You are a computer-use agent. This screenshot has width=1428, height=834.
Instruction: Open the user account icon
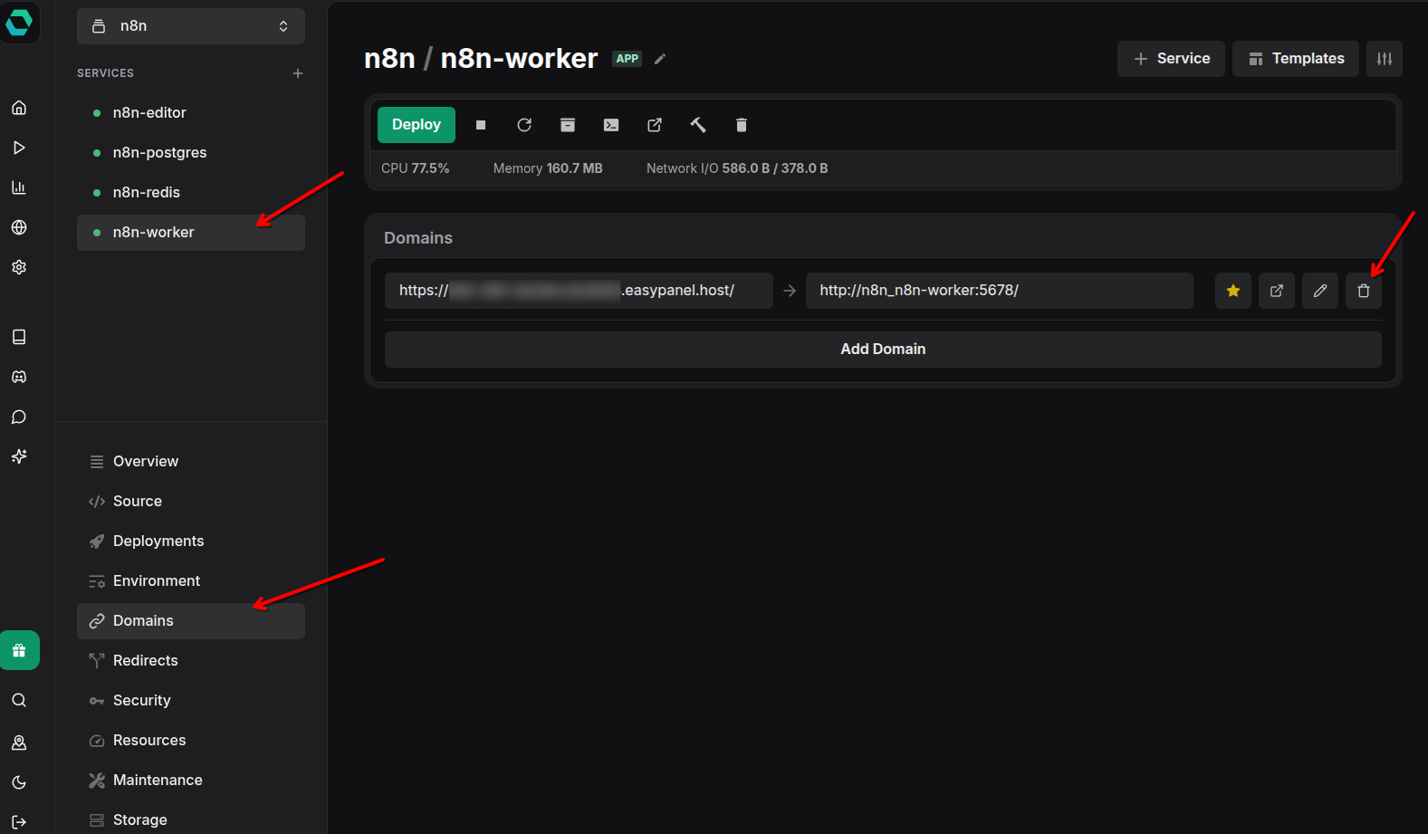[x=19, y=743]
